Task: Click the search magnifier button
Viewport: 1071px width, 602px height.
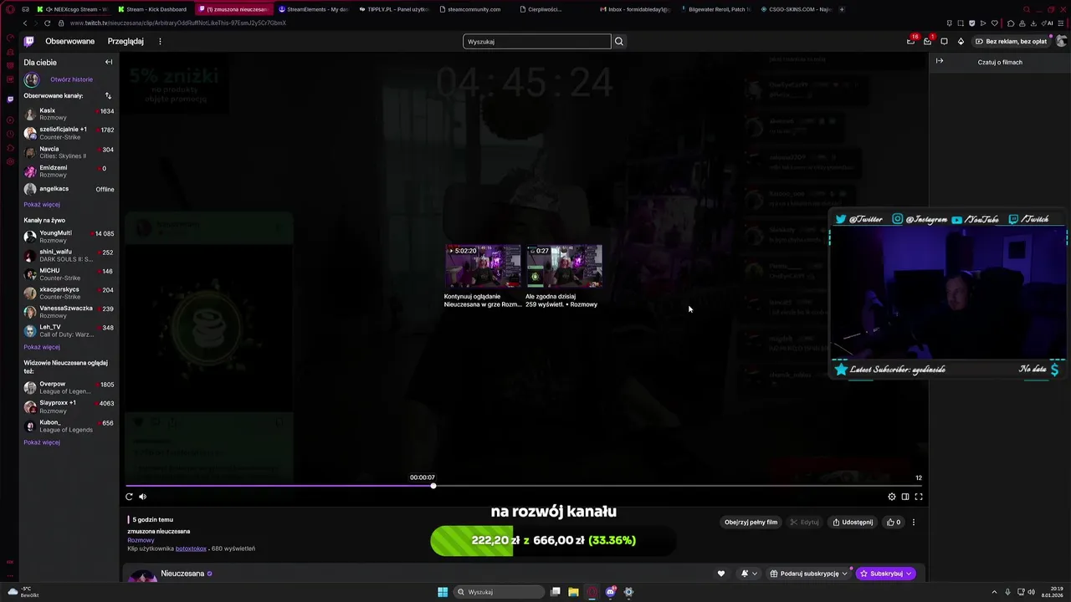Action: pos(619,41)
